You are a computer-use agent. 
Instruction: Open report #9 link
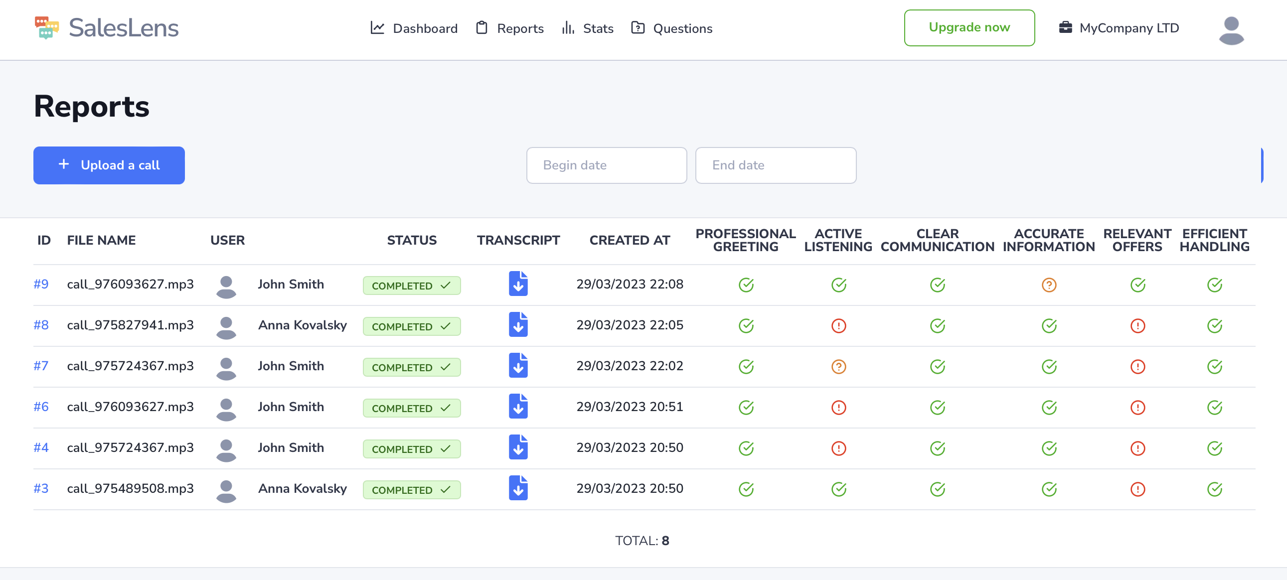point(41,284)
